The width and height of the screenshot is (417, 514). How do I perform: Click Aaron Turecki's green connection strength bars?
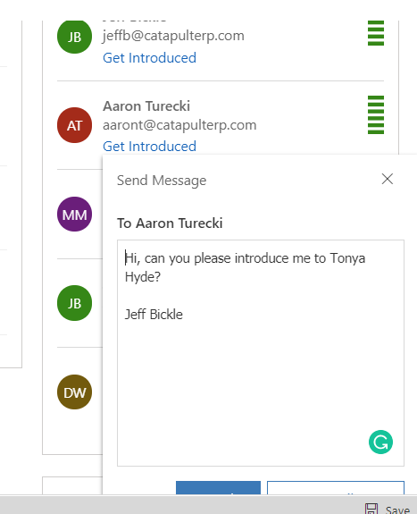coord(376,114)
